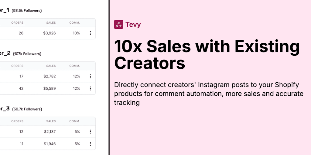Image resolution: width=311 pixels, height=155 pixels.
Task: Open the three-dot menu for the $3,926 row
Action: [90, 33]
